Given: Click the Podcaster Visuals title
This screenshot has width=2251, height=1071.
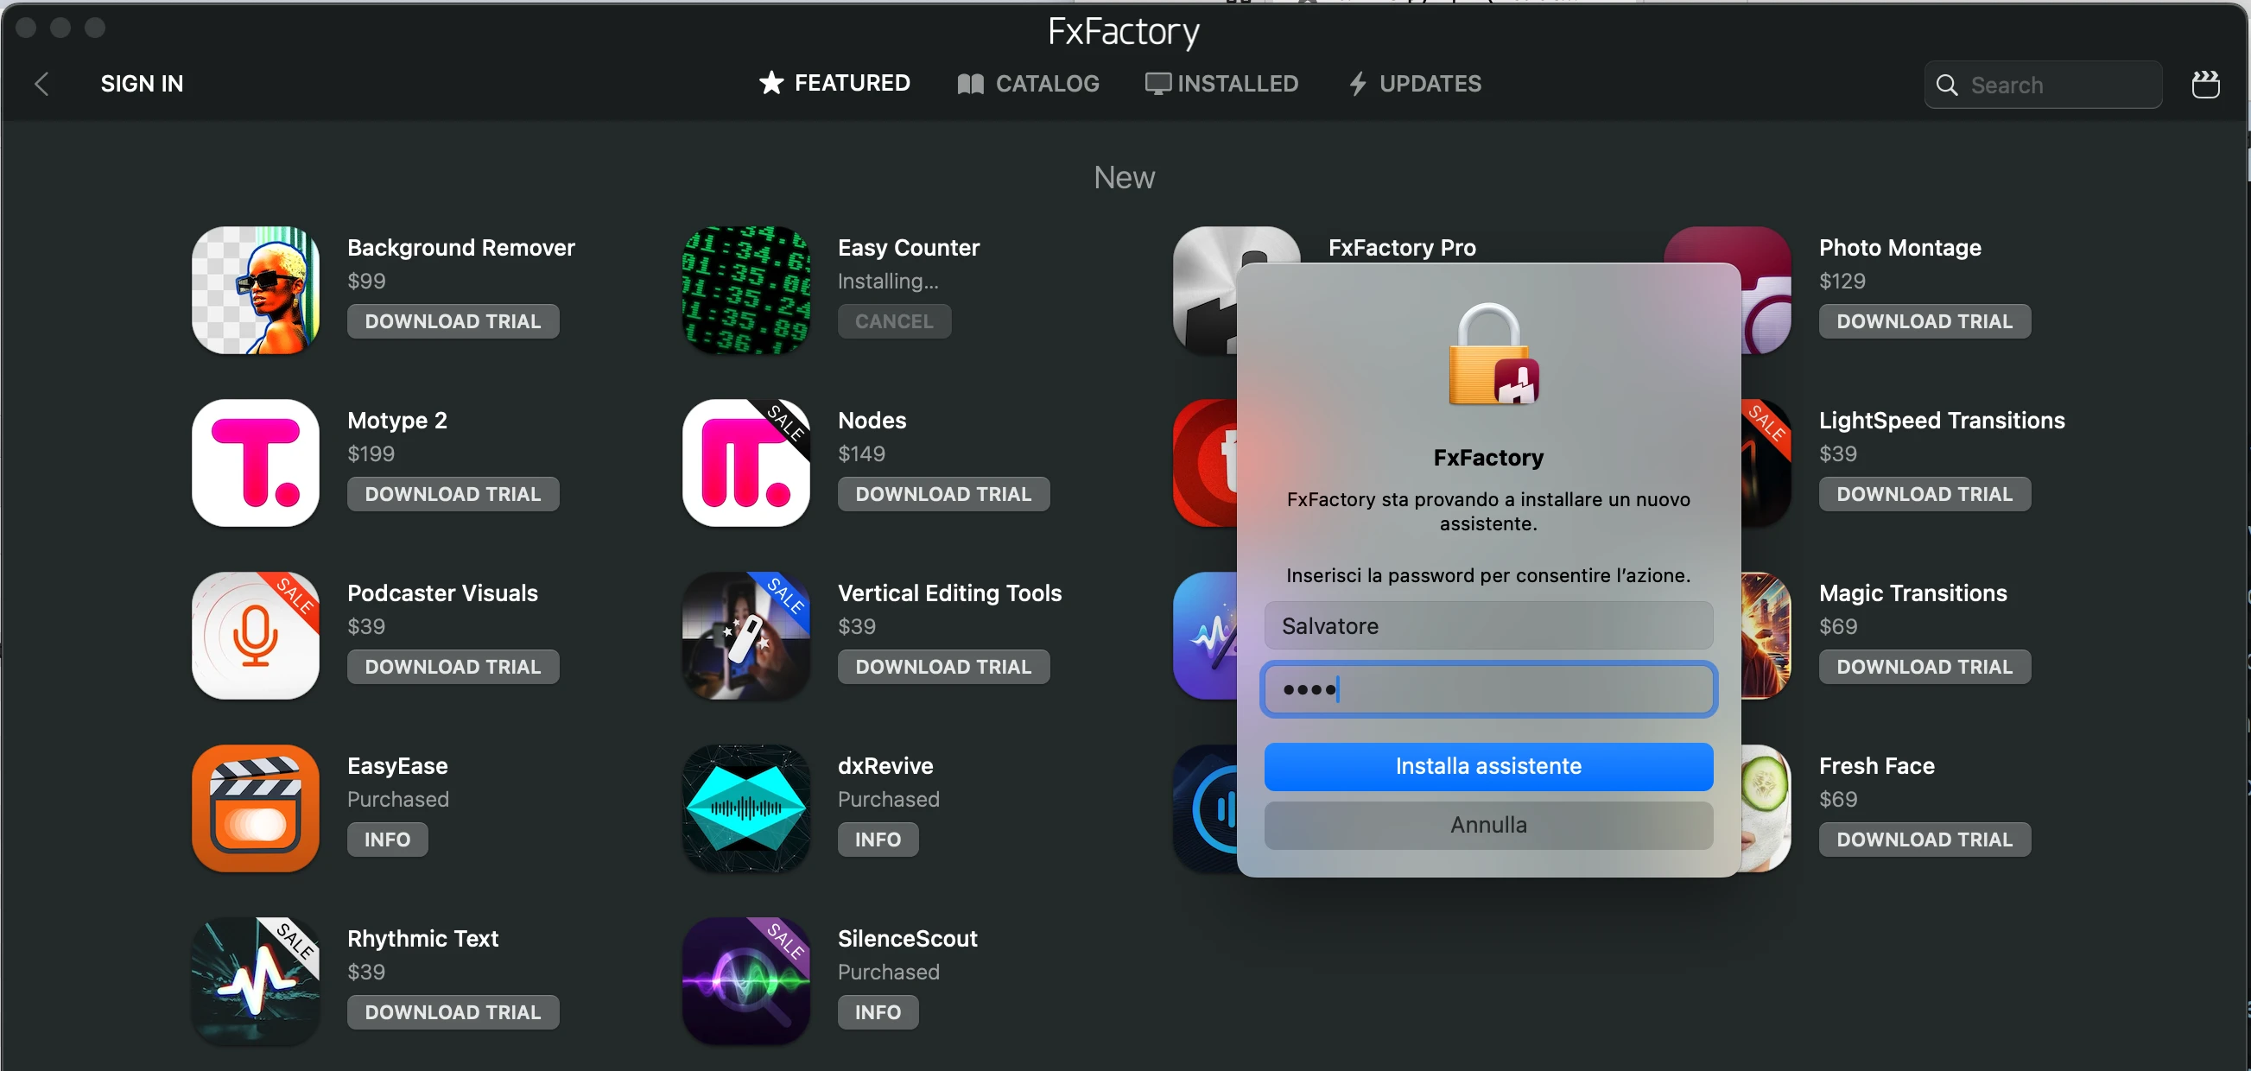Looking at the screenshot, I should tap(442, 593).
